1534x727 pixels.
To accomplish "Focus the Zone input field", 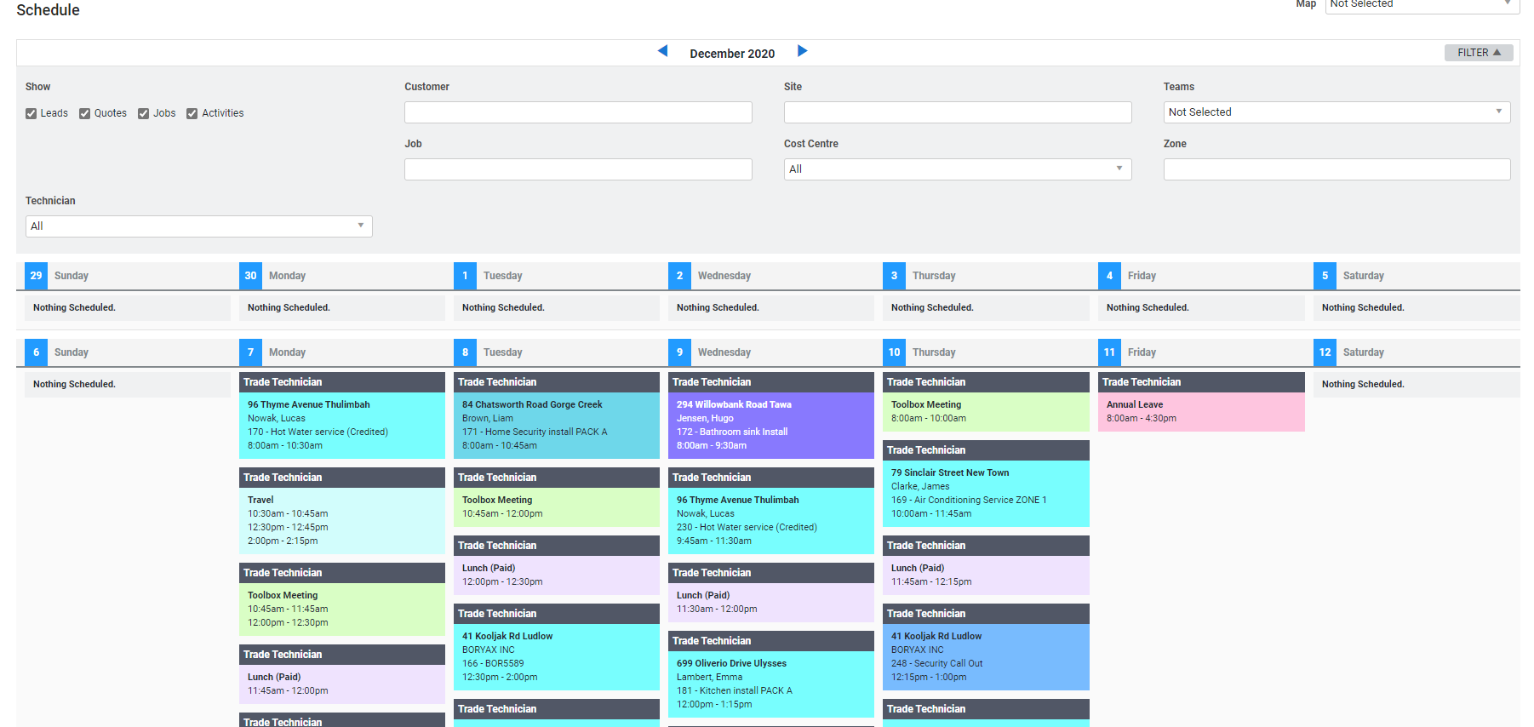I will pyautogui.click(x=1337, y=169).
